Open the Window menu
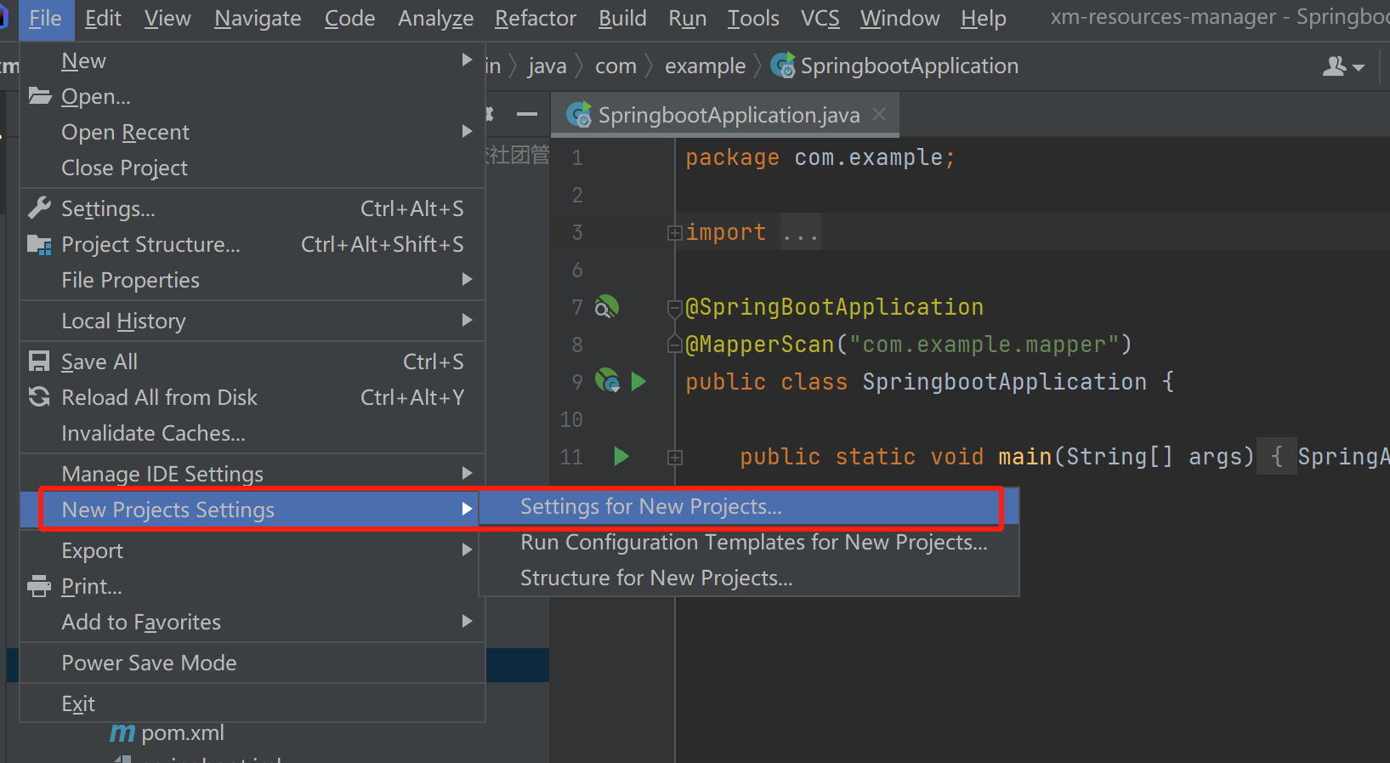Viewport: 1390px width, 763px height. [899, 19]
